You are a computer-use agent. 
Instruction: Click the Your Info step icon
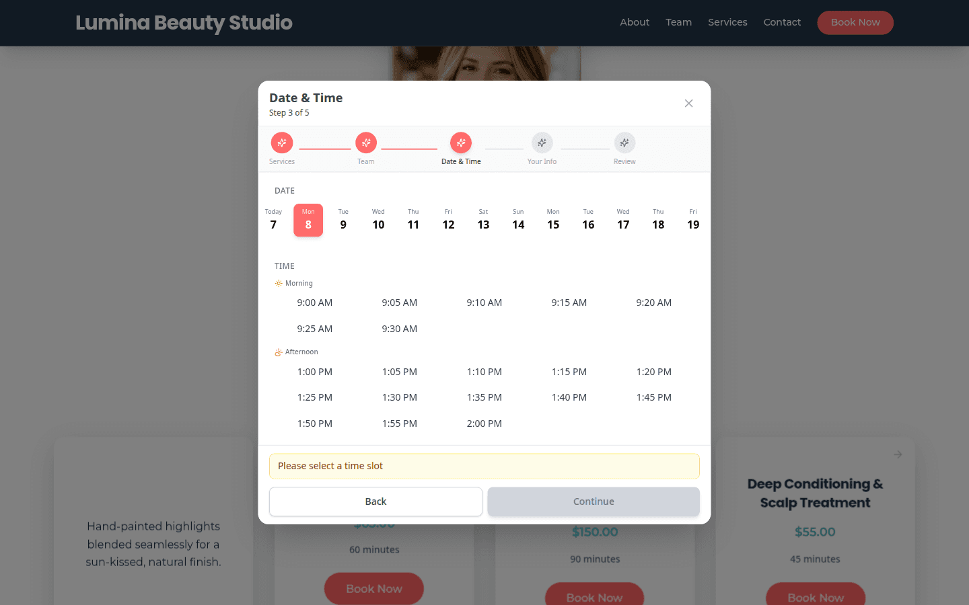coord(542,143)
